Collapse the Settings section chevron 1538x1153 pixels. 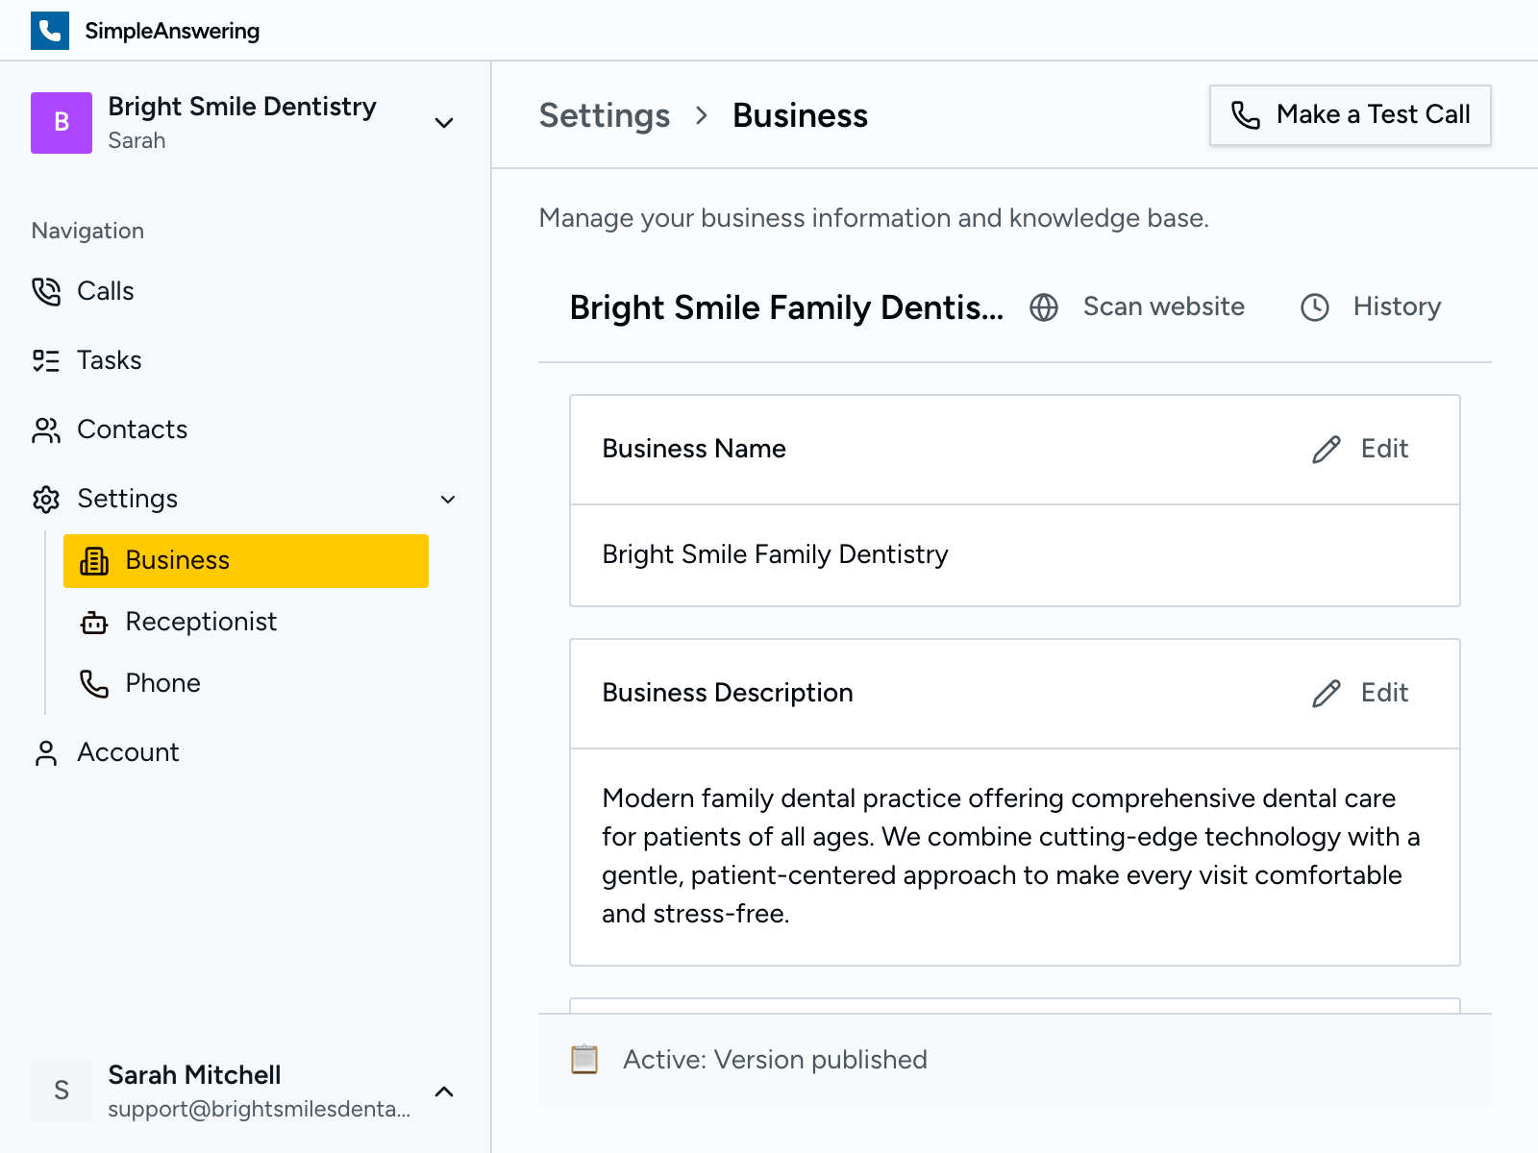[446, 500]
